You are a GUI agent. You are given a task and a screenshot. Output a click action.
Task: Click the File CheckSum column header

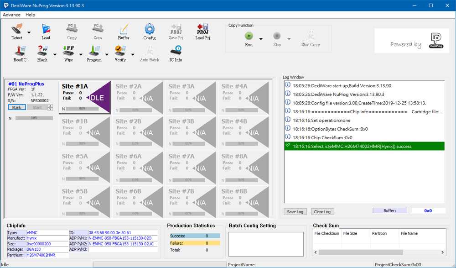pos(326,233)
